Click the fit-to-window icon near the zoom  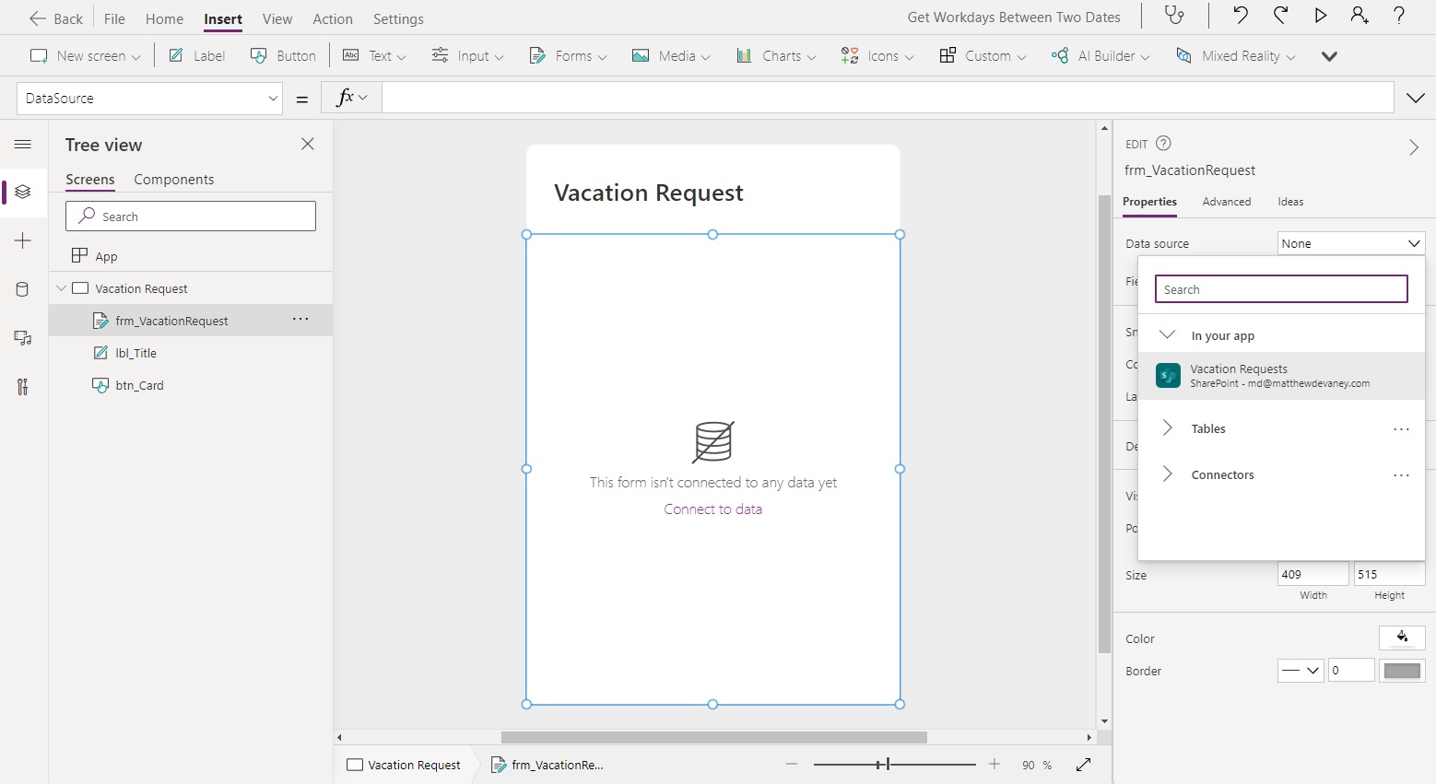tap(1084, 765)
